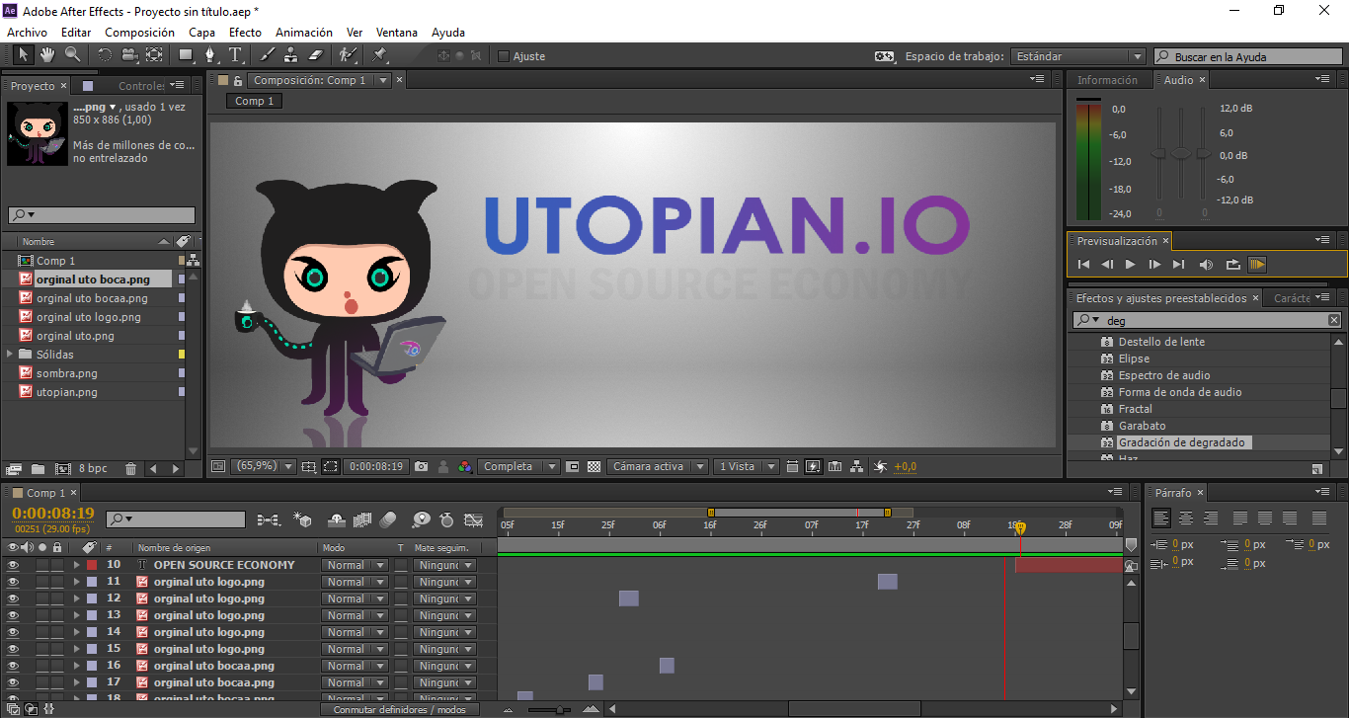The height and width of the screenshot is (718, 1349).
Task: Select the Horizontal Type tool
Action: click(x=235, y=54)
